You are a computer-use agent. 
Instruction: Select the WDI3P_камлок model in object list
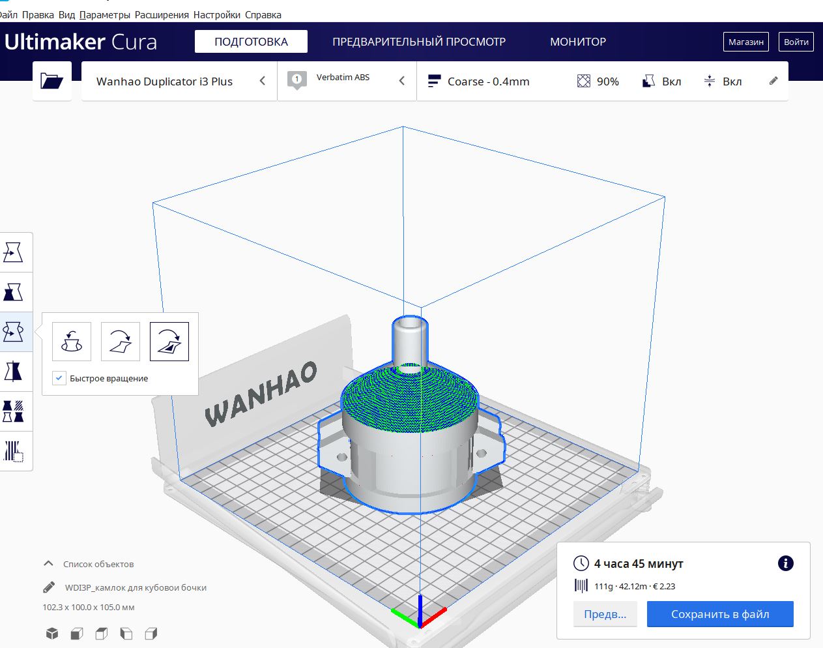coord(136,587)
